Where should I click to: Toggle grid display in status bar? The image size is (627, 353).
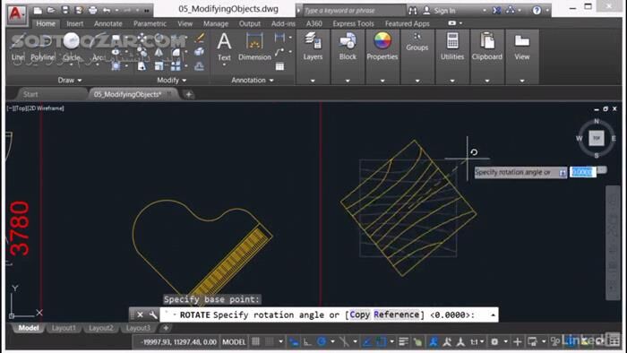[255, 342]
